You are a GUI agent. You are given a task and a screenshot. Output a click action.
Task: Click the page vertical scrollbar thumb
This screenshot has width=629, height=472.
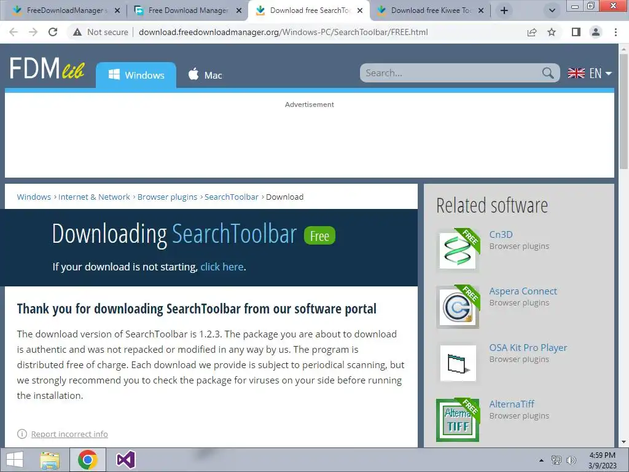pyautogui.click(x=623, y=111)
